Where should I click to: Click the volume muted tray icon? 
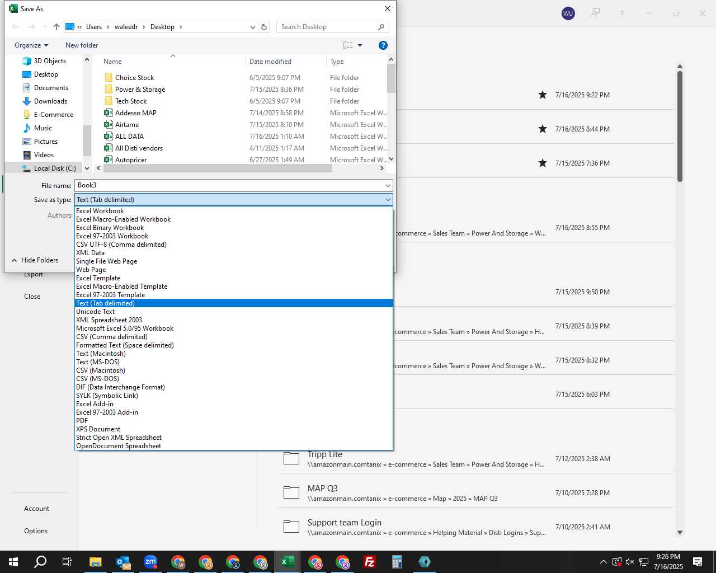pos(630,562)
